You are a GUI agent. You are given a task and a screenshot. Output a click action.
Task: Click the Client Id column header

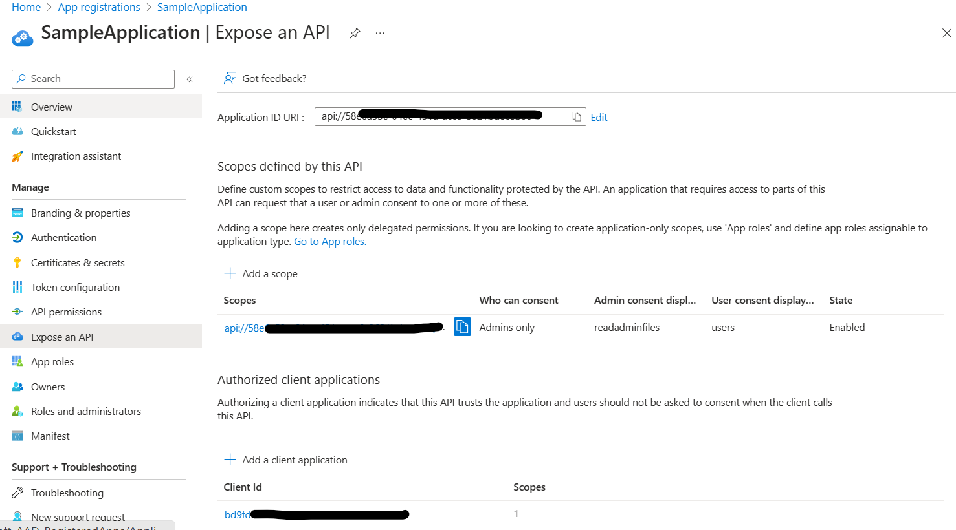coord(243,487)
